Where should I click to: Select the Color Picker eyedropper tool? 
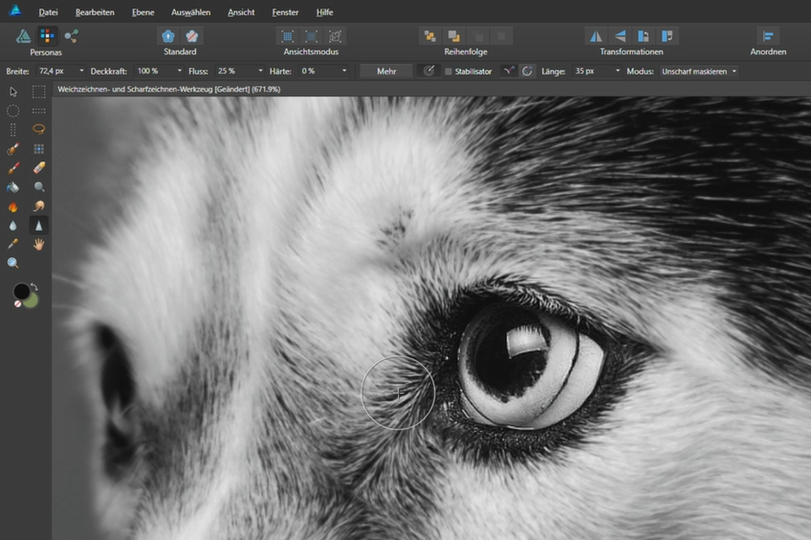click(13, 244)
